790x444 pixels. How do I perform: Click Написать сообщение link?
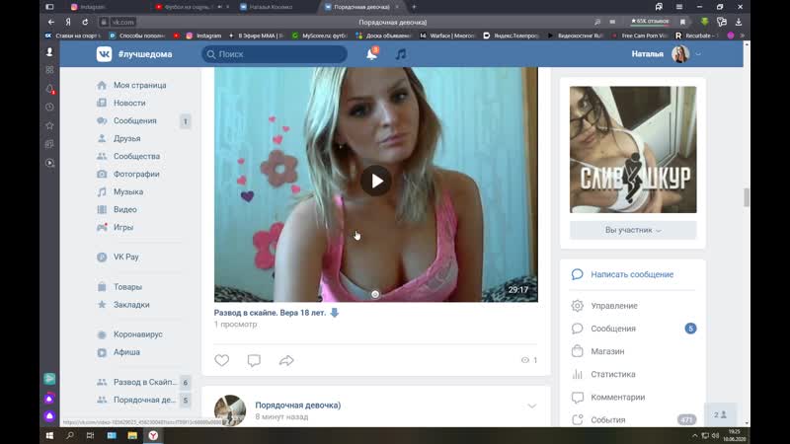(632, 274)
